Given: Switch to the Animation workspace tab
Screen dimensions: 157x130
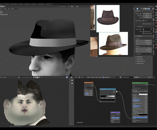Looking at the screenshot, I should pos(27,4).
